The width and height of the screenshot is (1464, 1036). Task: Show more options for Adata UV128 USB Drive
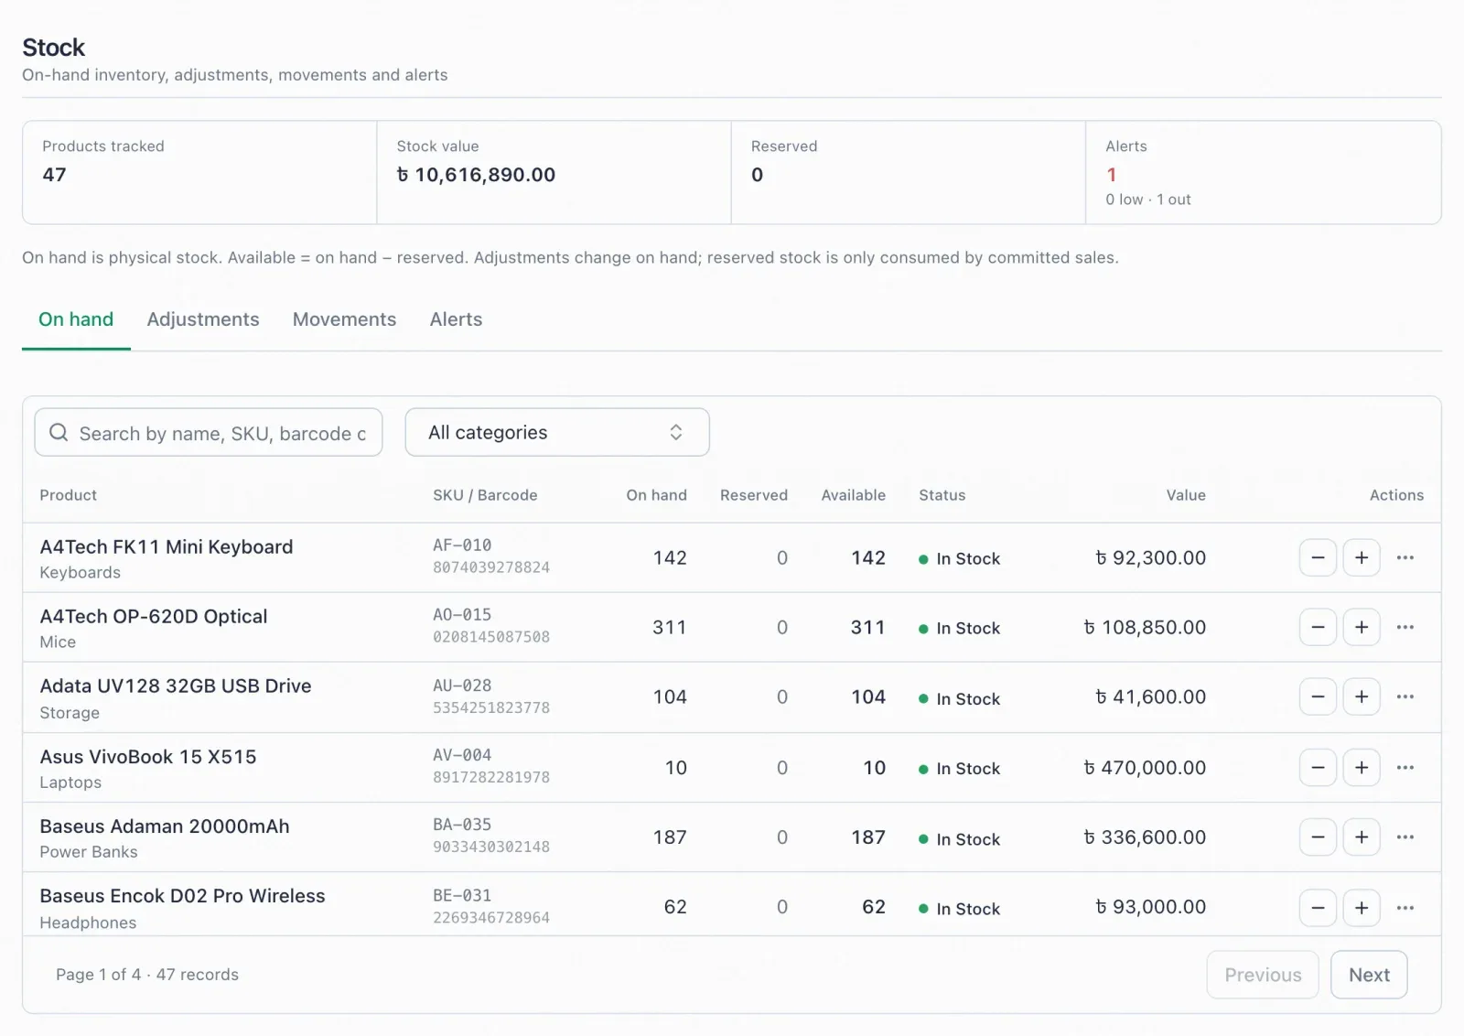click(1405, 696)
